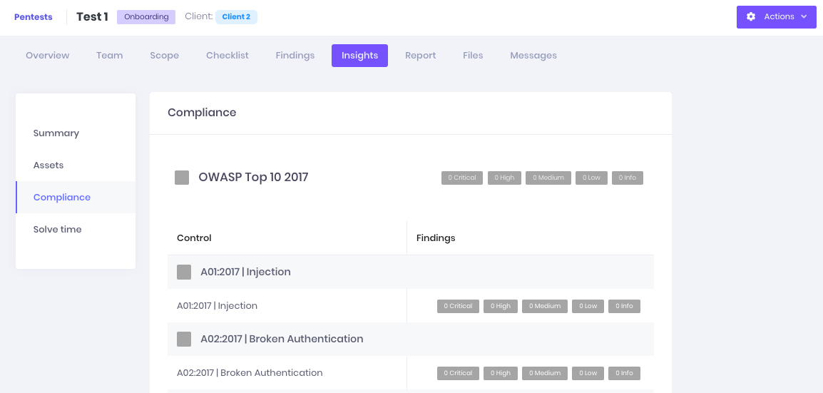Click A02:2017 | Broken Authentication control row text
Screen dimensions: 823x393
click(x=250, y=373)
